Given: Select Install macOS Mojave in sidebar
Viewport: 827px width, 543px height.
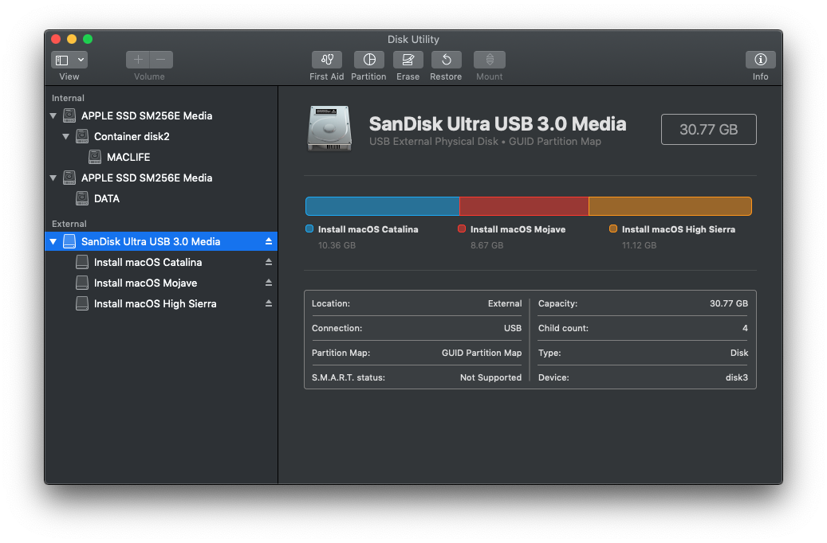Looking at the screenshot, I should (145, 283).
